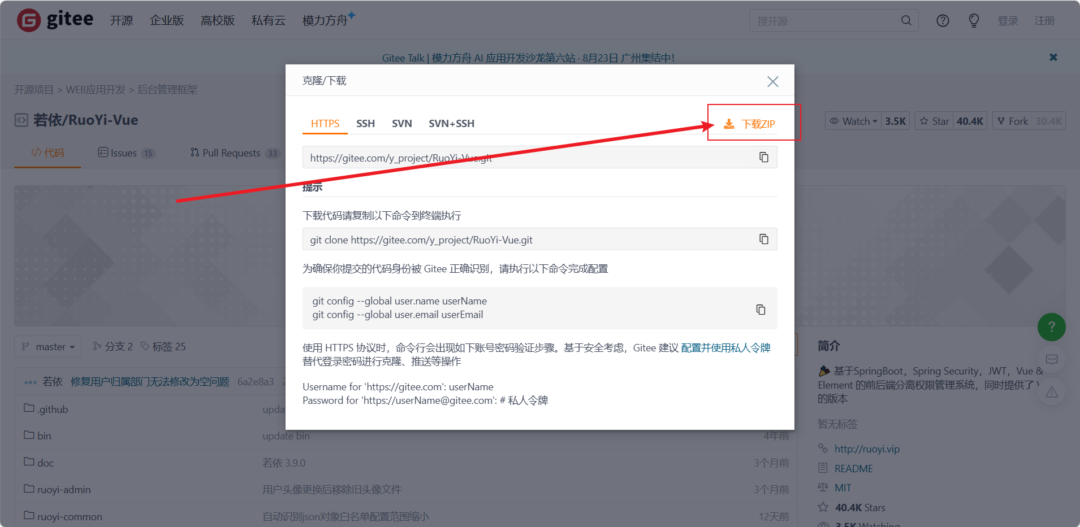
Task: Click 标签 25 tags link
Action: point(163,346)
